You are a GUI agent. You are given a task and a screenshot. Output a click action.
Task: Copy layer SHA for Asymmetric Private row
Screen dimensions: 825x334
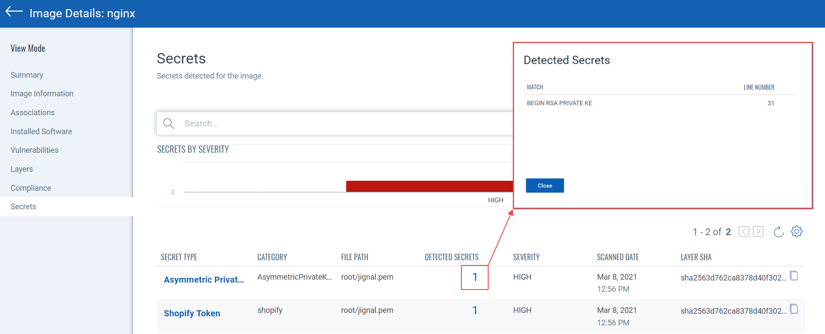[794, 276]
